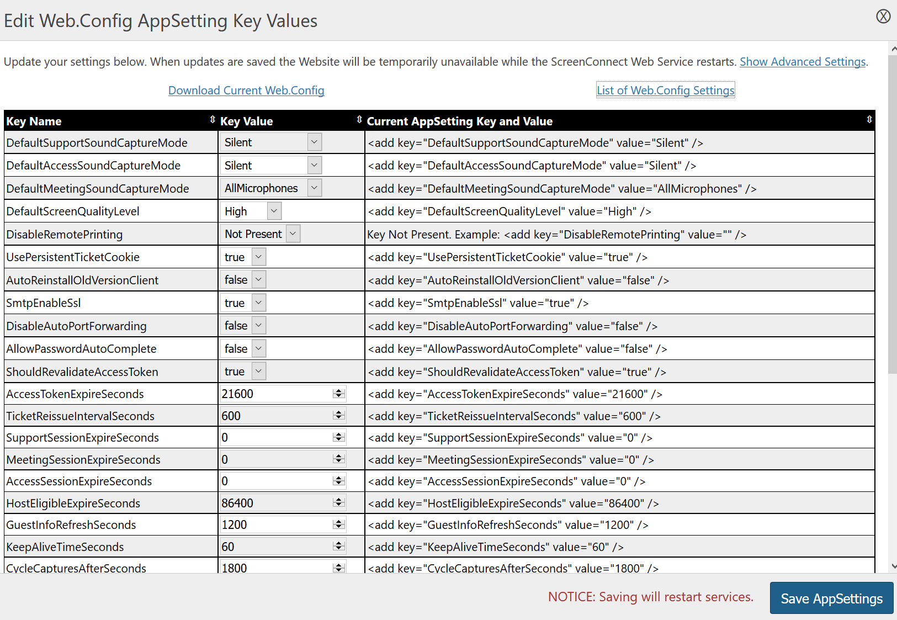
Task: Click the HostEligibleExpireSeconds key name
Action: [73, 504]
